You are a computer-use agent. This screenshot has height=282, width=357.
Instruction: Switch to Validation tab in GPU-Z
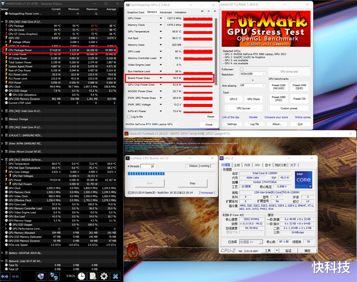pyautogui.click(x=181, y=12)
